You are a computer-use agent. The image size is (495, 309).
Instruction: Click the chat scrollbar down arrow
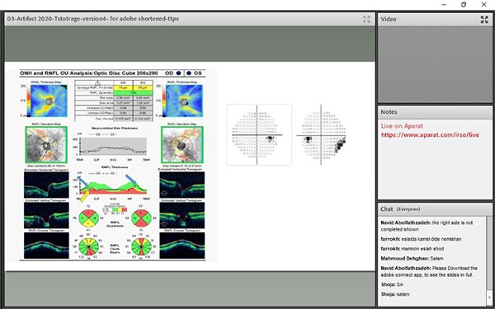pos(489,297)
